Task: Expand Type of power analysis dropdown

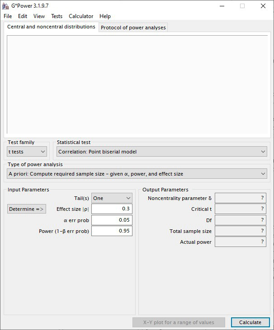Action: (x=137, y=174)
